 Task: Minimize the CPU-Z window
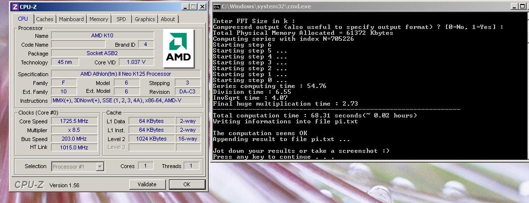(x=186, y=7)
